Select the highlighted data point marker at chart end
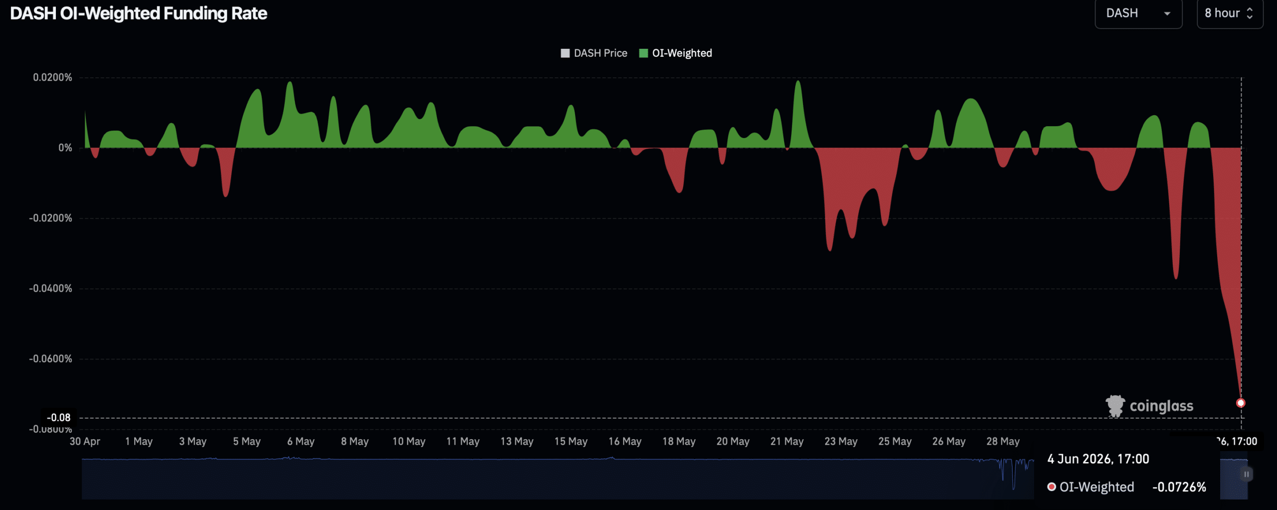The height and width of the screenshot is (510, 1277). [1241, 403]
